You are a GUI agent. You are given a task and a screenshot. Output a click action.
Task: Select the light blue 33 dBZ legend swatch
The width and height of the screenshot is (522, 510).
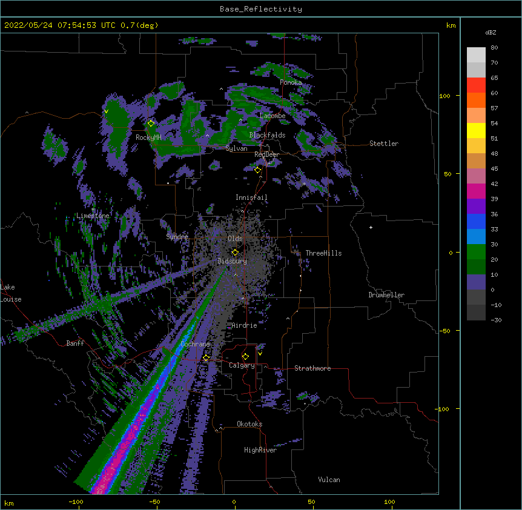click(x=476, y=236)
